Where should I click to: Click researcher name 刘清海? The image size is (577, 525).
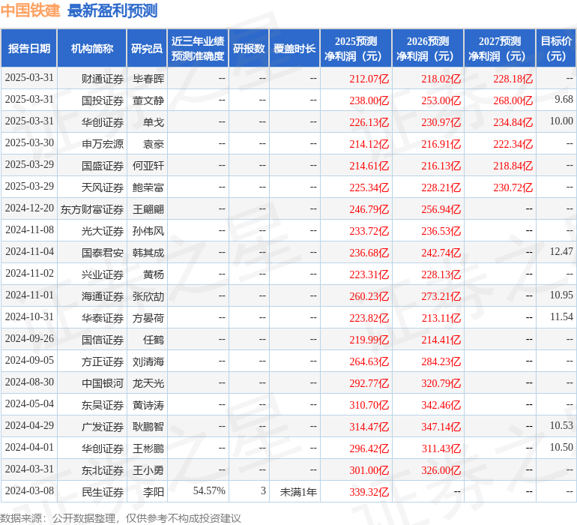[x=148, y=361]
